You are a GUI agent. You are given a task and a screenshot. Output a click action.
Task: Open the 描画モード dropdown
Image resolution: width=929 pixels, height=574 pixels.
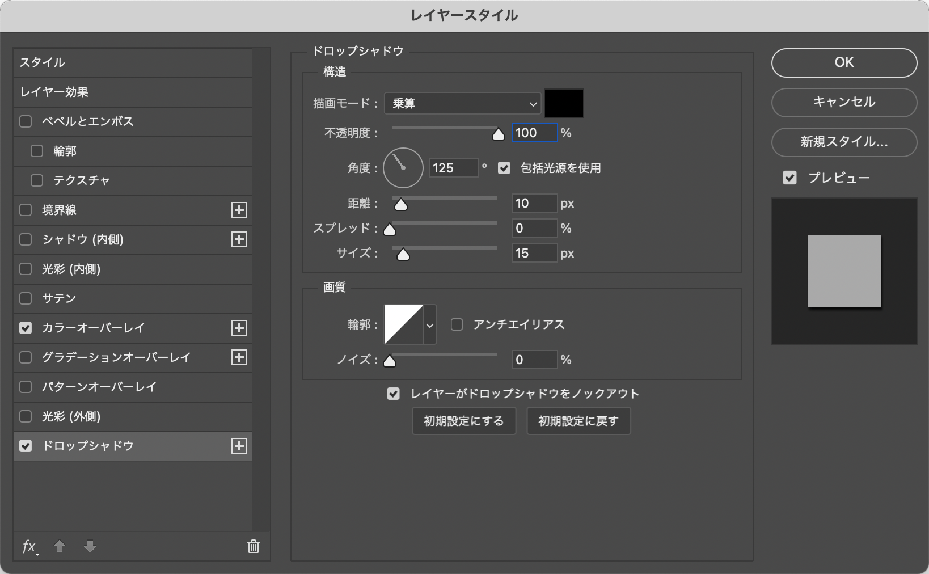(462, 103)
